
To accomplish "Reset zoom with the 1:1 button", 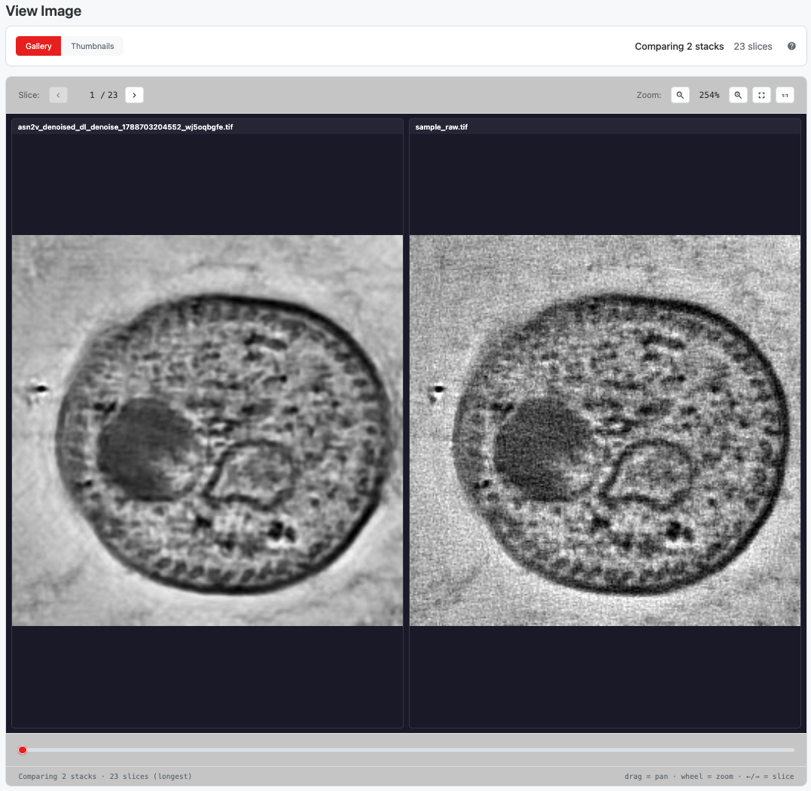I will 785,95.
